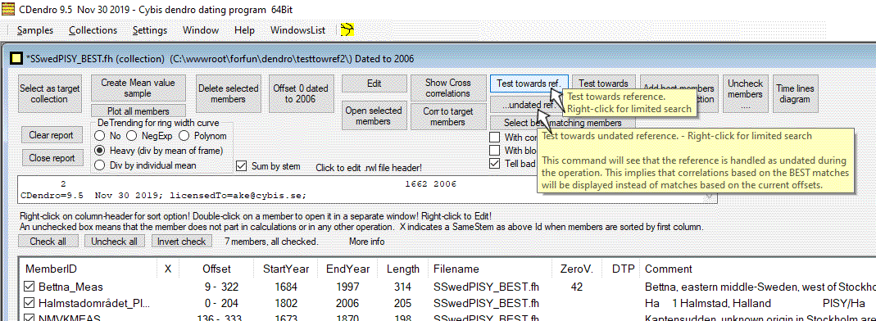The image size is (876, 321).
Task: Click the Clear report button
Action: [x=52, y=136]
